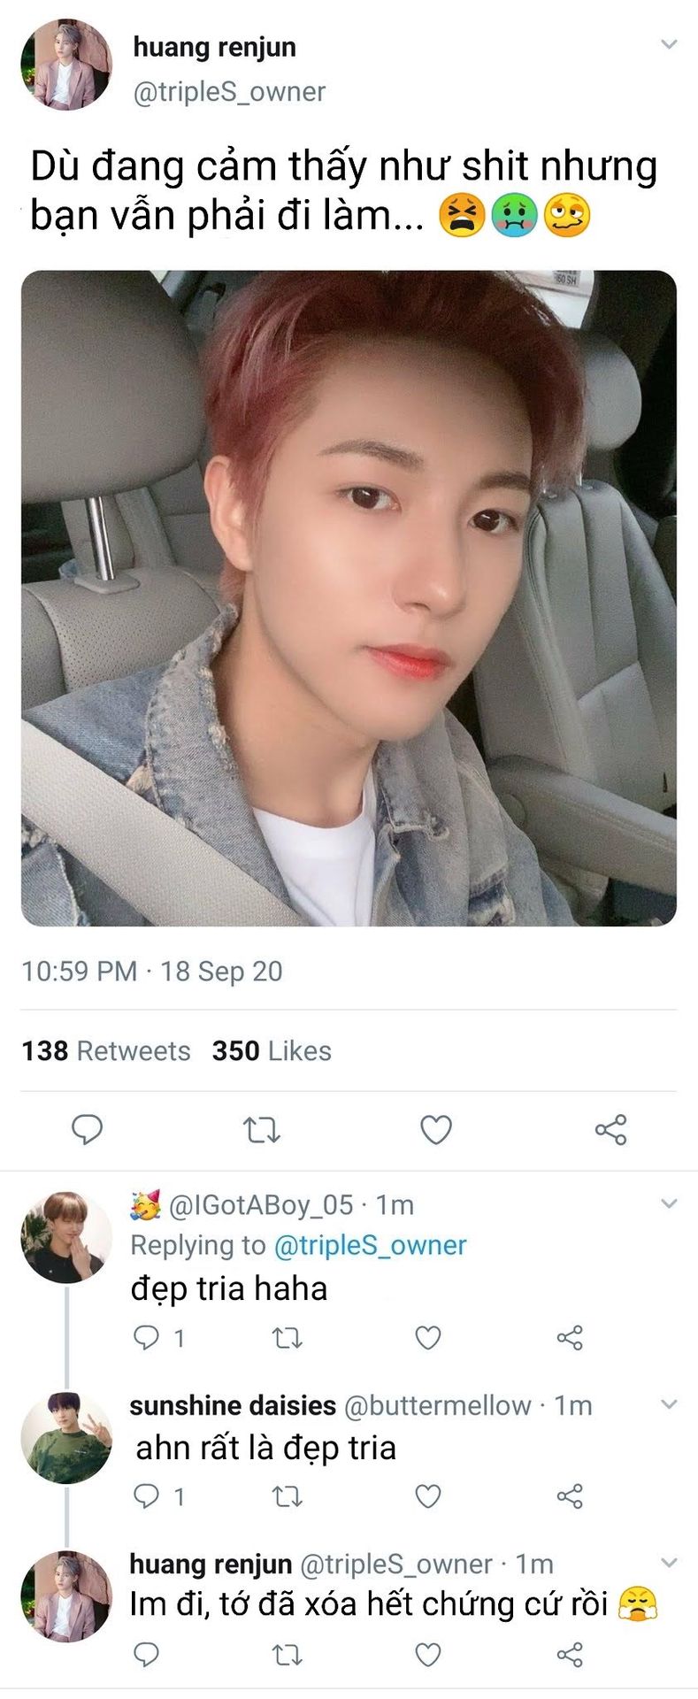This screenshot has height=1699, width=698.
Task: Like the 'đẹp tria haha' reply
Action: pos(428,1338)
